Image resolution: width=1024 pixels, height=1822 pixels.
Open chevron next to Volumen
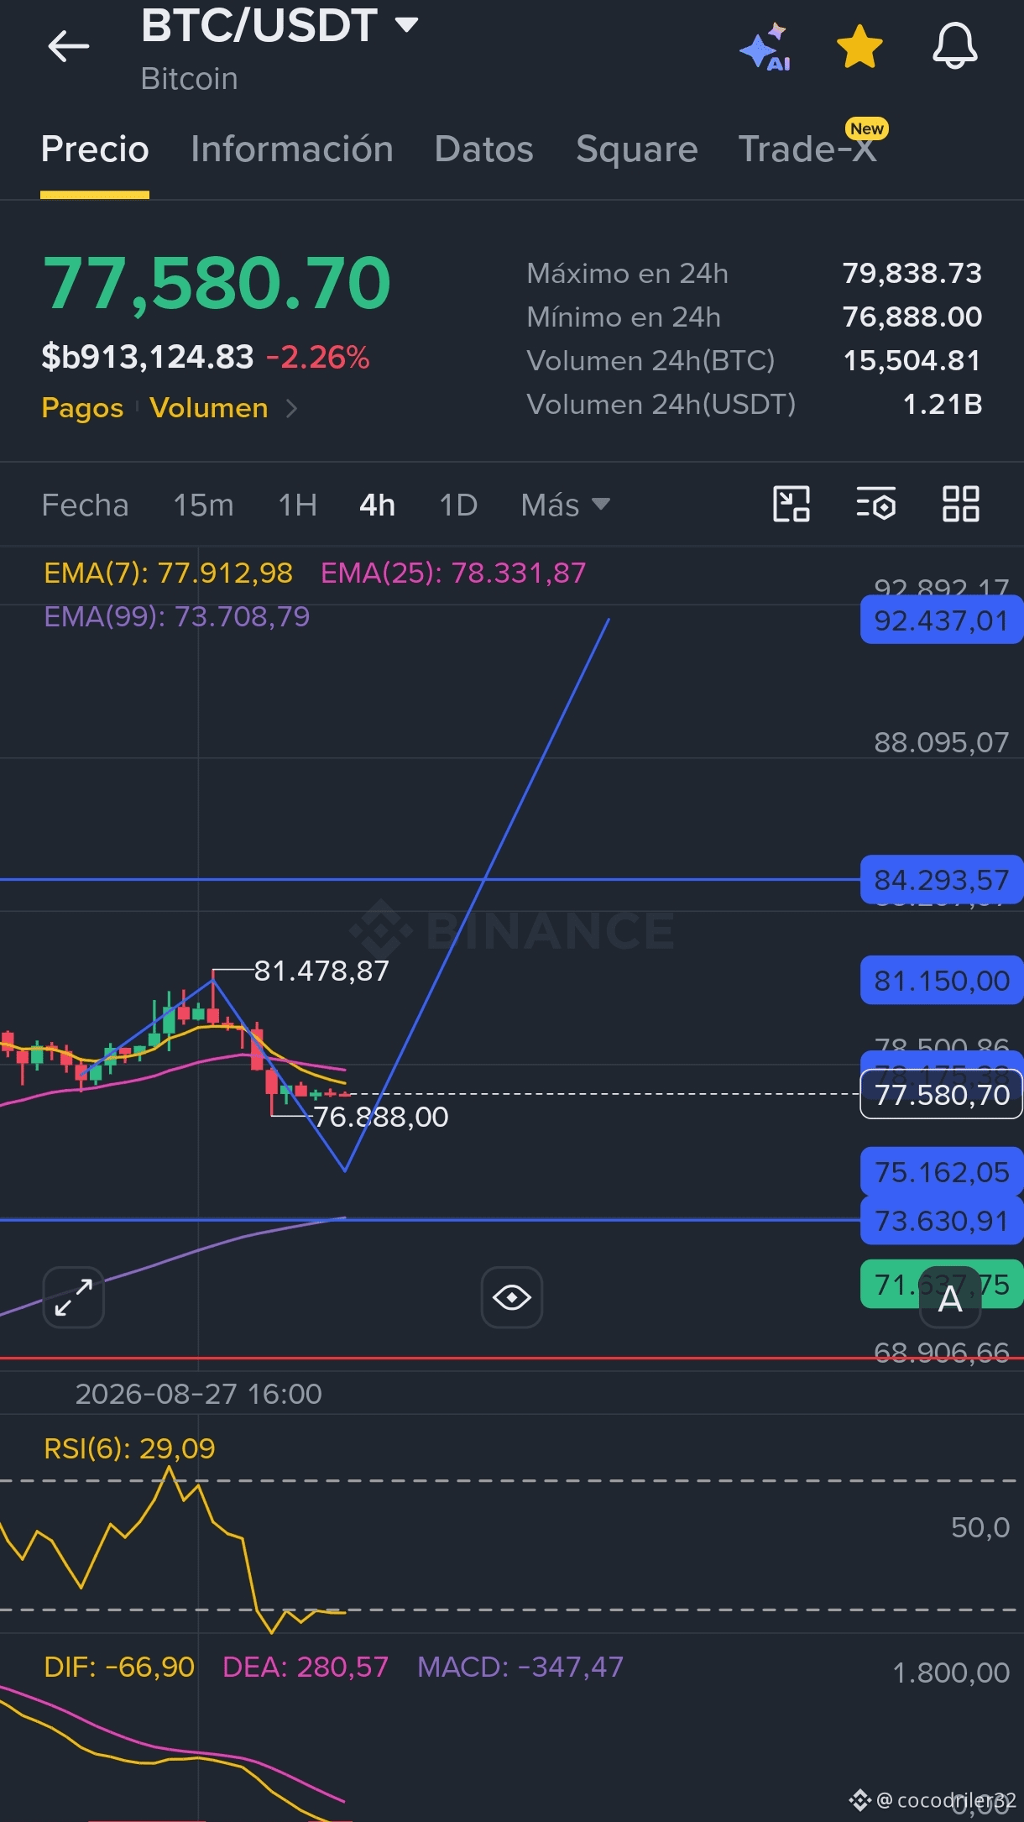pos(291,408)
